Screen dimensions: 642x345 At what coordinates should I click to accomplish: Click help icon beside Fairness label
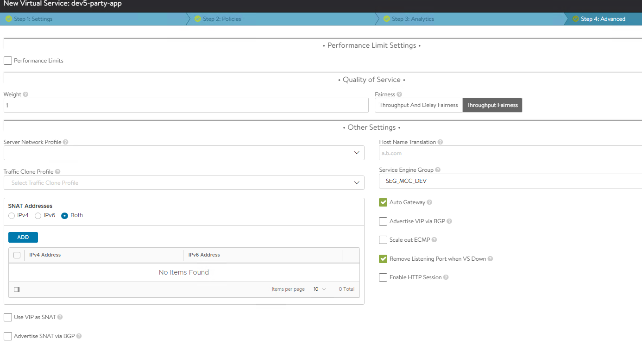(x=399, y=94)
